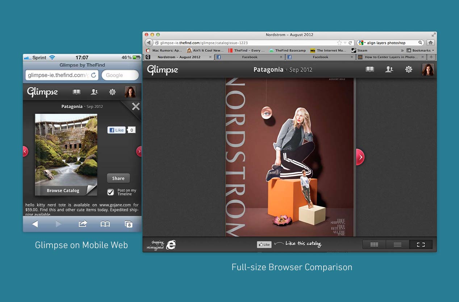Click the Like button under the Nordstrom catalog
The image size is (459, 302).
(x=264, y=244)
